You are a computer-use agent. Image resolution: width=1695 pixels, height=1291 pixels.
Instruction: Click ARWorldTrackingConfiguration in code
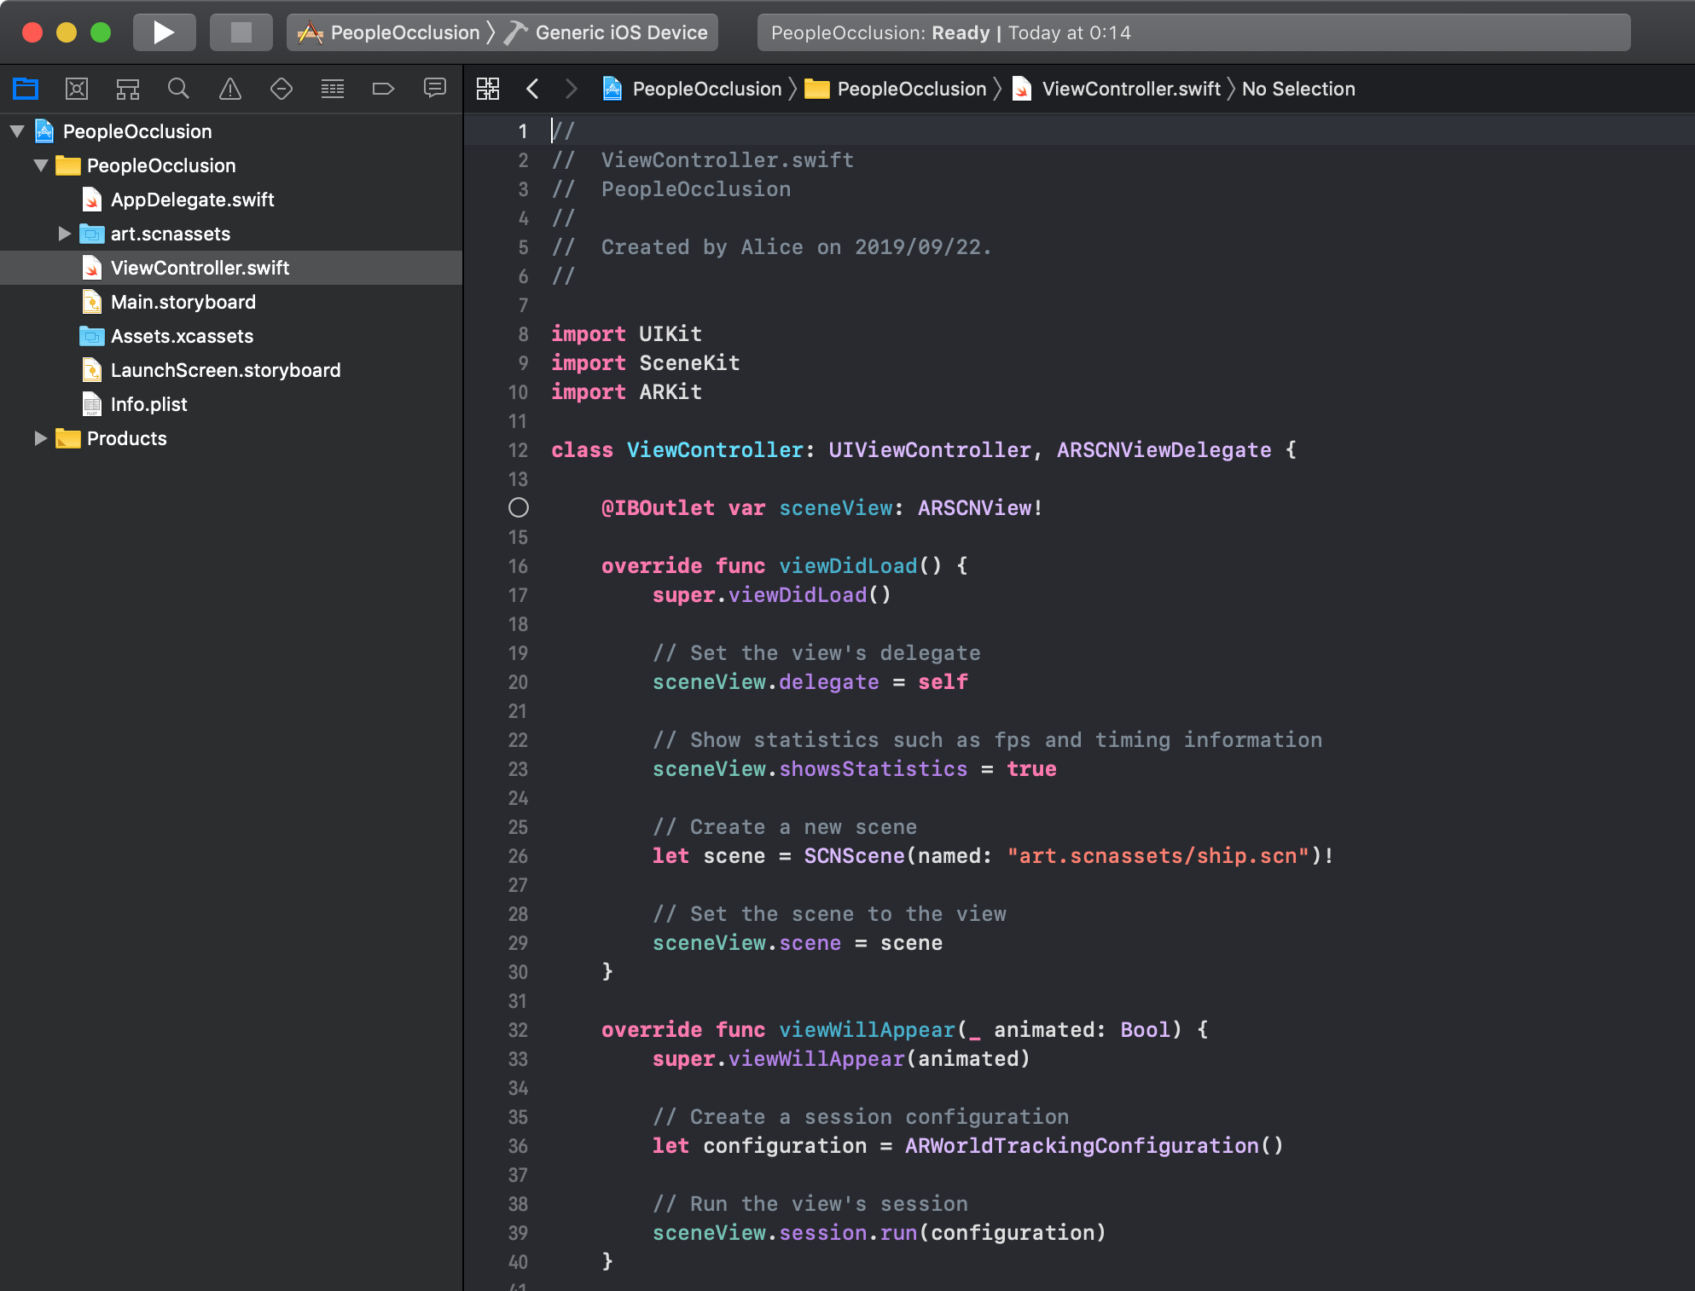(1082, 1146)
